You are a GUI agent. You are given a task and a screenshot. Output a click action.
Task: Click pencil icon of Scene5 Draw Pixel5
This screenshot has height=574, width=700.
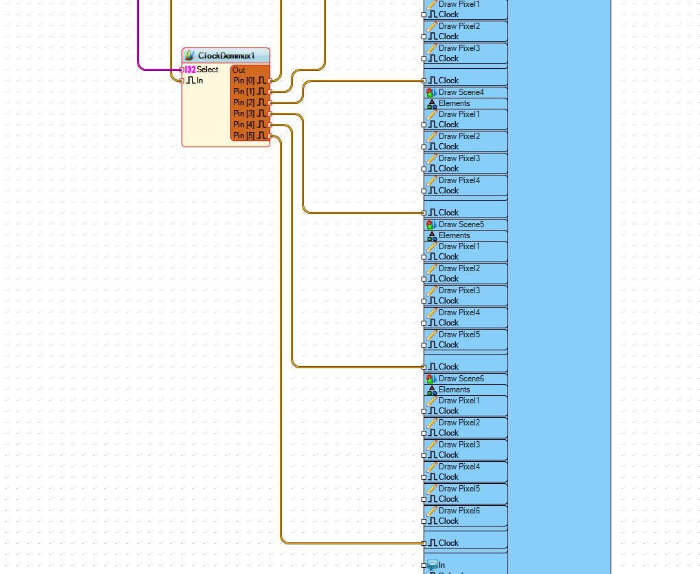coord(432,334)
